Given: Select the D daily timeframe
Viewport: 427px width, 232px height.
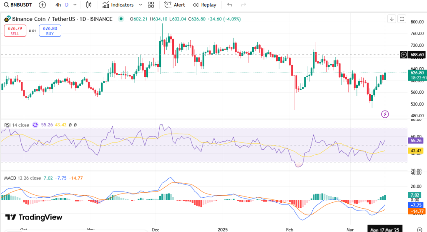Looking at the screenshot, I should 67,5.
